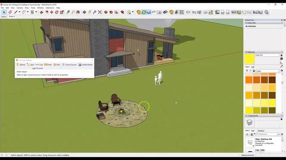Toggle the Enscape VR headset

click(x=165, y=12)
